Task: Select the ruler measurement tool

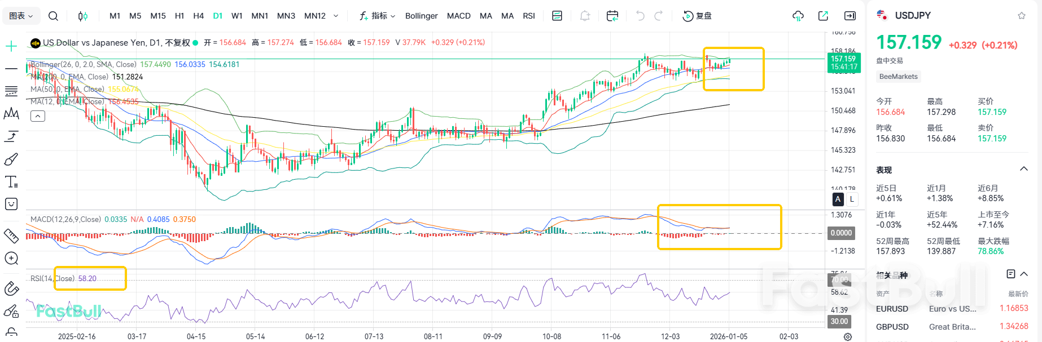Action: click(x=11, y=236)
